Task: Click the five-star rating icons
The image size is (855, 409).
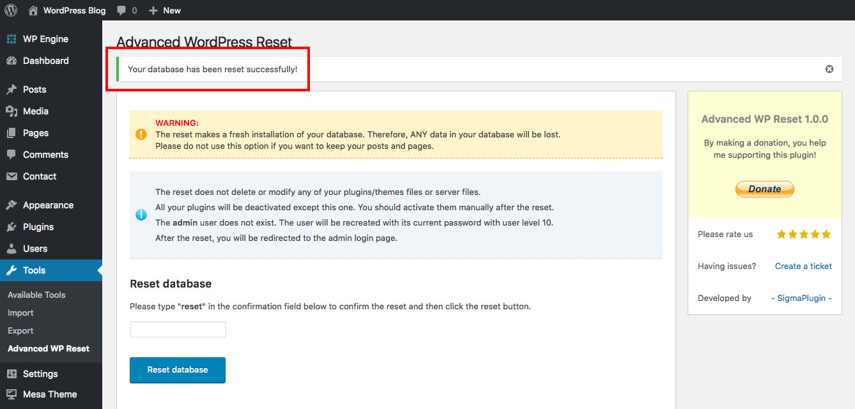Action: [x=804, y=235]
